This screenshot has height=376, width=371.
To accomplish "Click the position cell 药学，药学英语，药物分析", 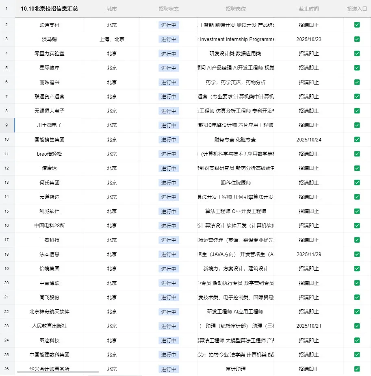I will point(236,82).
